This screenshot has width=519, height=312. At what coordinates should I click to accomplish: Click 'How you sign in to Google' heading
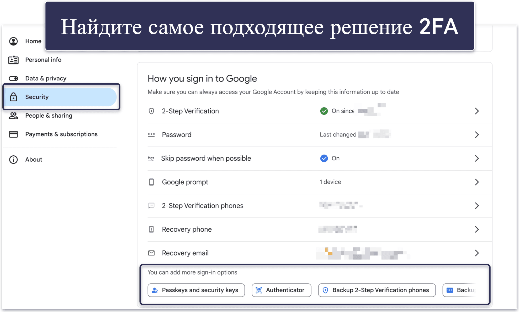pos(202,79)
